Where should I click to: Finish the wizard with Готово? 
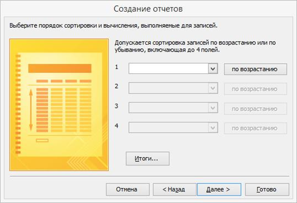(x=267, y=189)
